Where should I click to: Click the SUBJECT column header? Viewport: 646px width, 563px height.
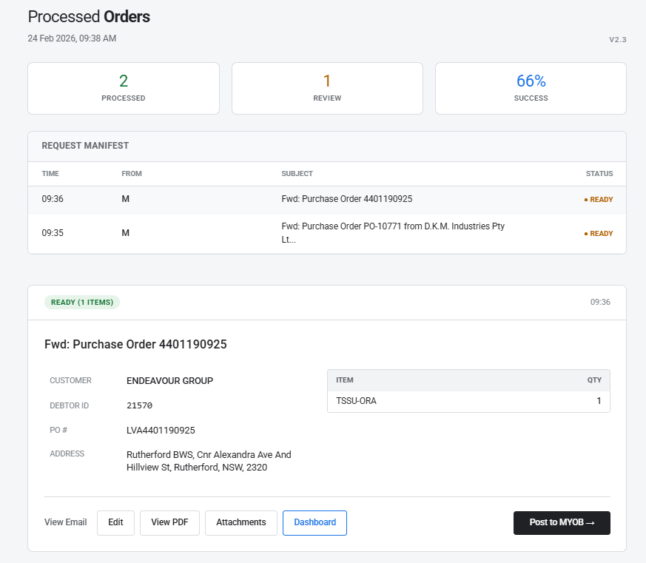point(297,174)
